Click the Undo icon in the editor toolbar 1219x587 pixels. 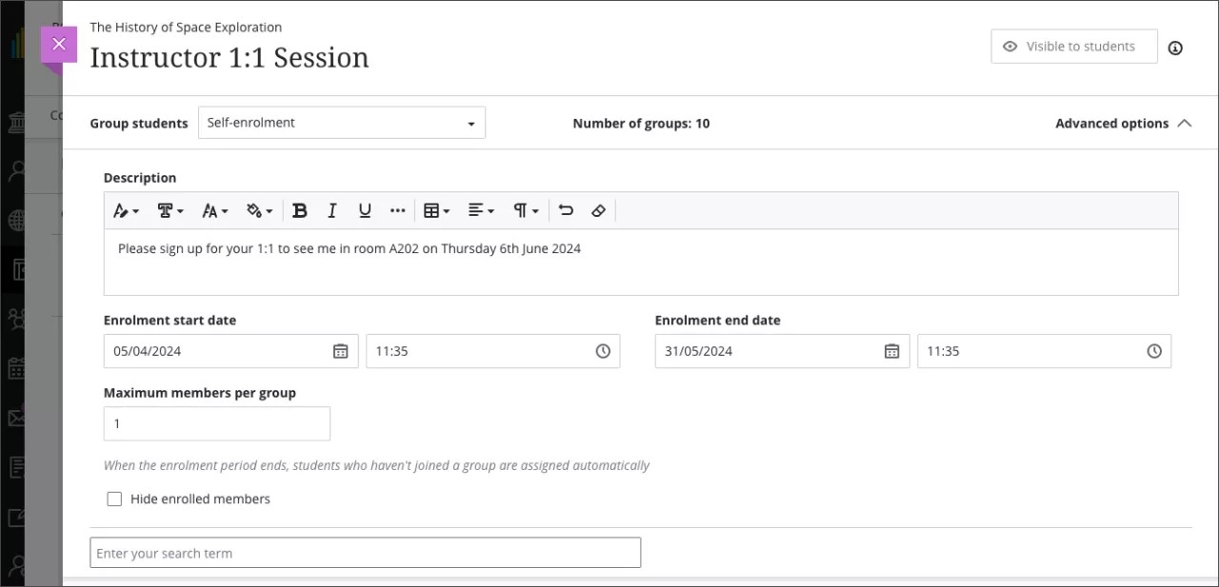(566, 210)
